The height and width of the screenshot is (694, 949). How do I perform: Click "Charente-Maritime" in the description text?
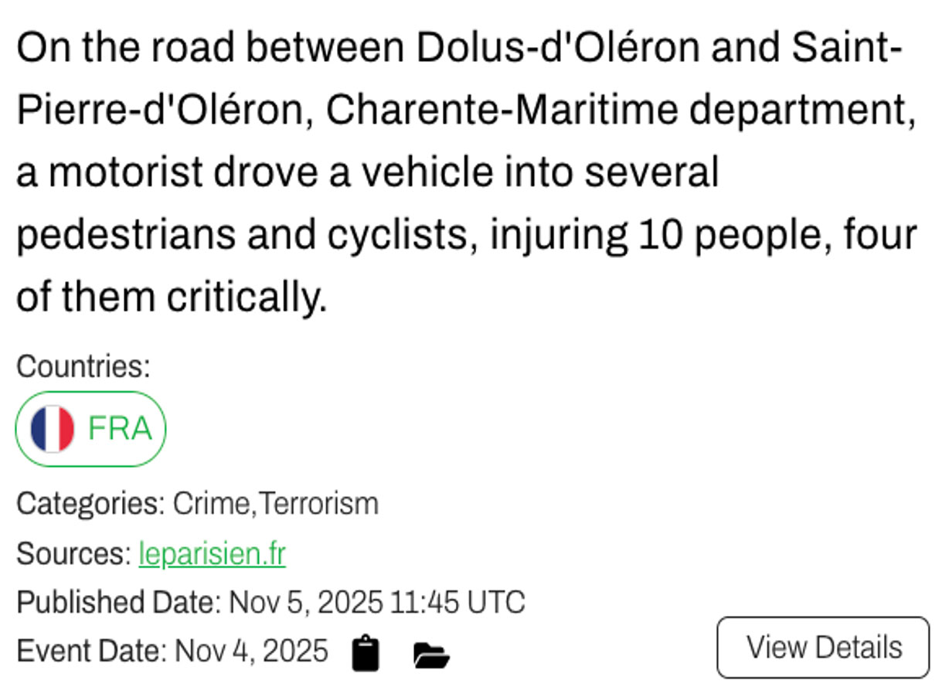tap(501, 111)
